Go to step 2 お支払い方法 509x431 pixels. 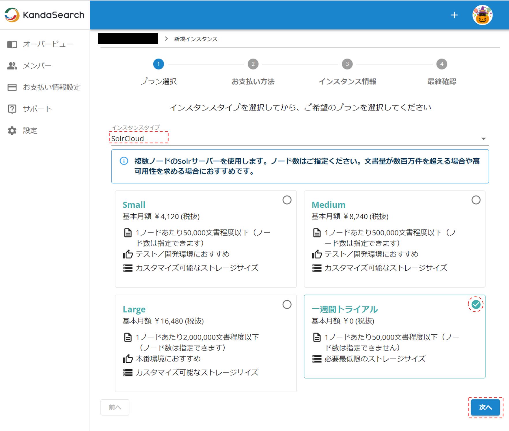tap(253, 72)
